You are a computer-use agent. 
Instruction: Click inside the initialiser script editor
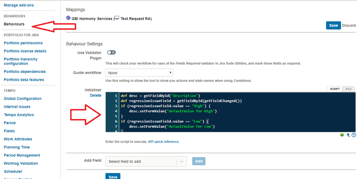tap(230, 112)
